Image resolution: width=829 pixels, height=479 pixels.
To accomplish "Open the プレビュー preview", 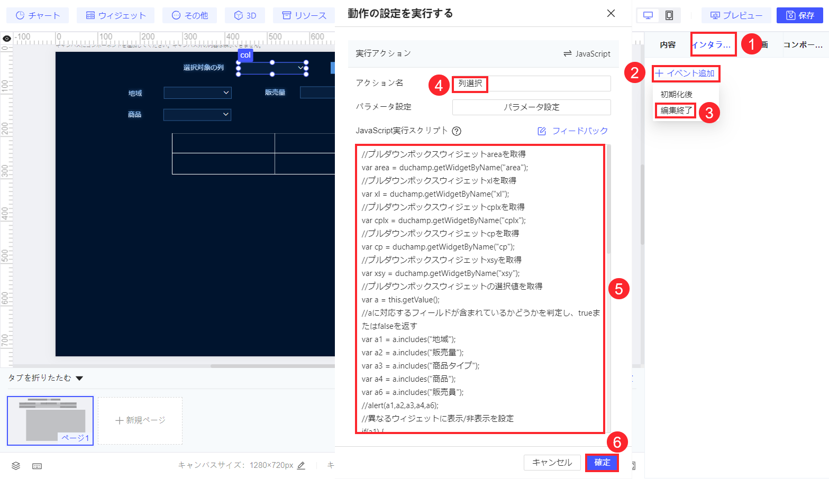I will pyautogui.click(x=736, y=15).
